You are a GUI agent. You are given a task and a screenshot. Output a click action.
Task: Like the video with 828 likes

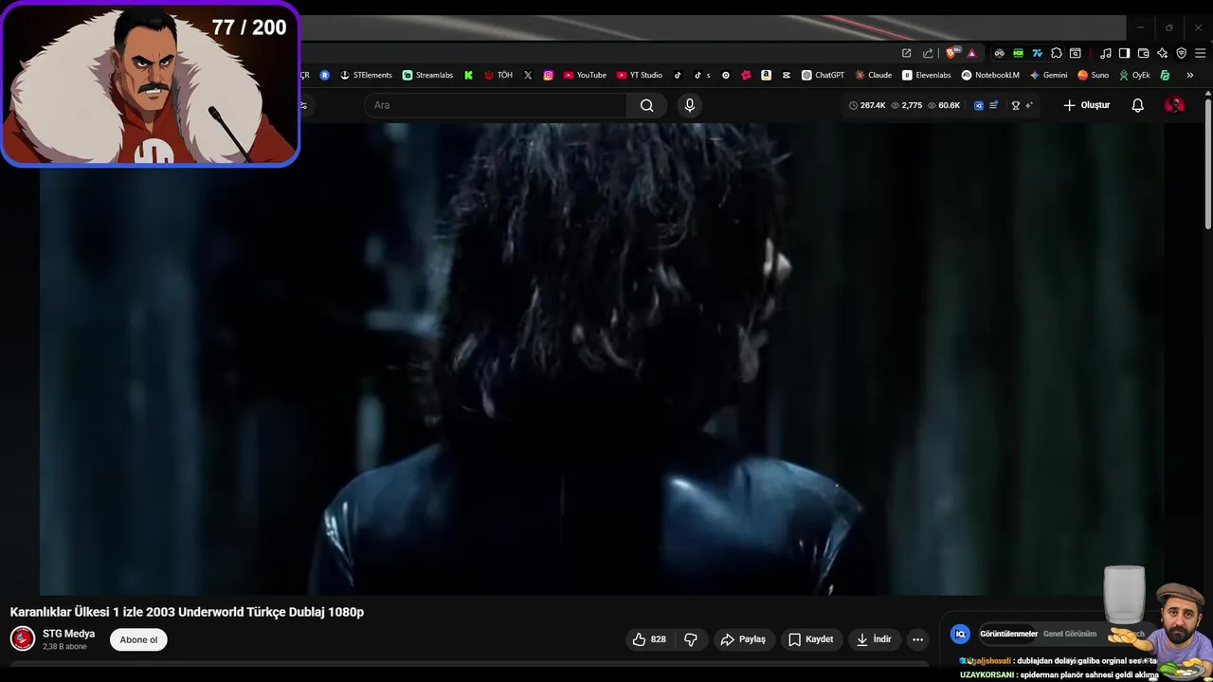pyautogui.click(x=649, y=639)
